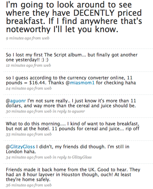The height and width of the screenshot is (189, 153).
Task: Open the '24 minutes ago' tweet timestamp
Action: point(20,88)
